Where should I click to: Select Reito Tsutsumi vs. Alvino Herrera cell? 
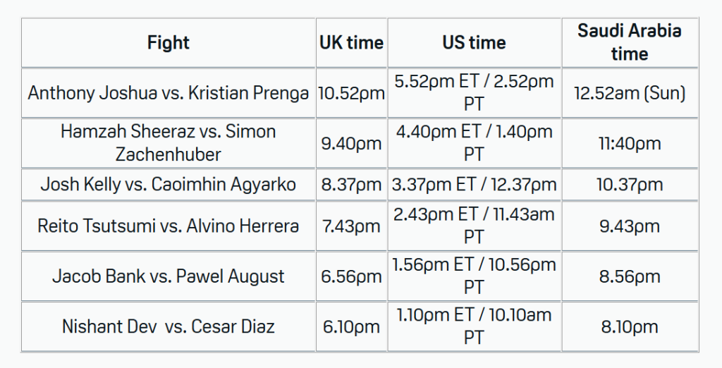point(168,226)
